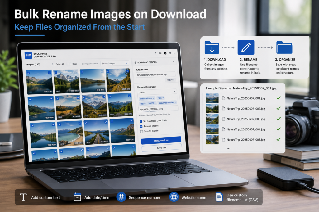Click the Output Folder label
319x212 pixels.
pyautogui.click(x=142, y=70)
